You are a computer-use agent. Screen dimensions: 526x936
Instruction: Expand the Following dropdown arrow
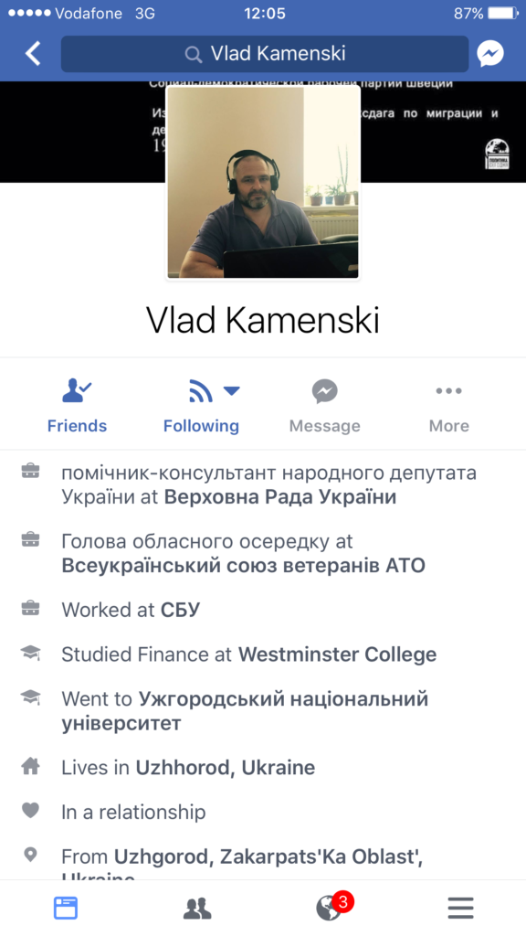click(231, 391)
